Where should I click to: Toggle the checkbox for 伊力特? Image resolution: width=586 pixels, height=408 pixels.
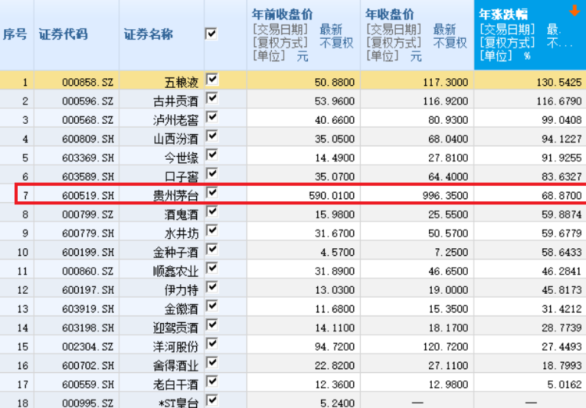coord(212,287)
